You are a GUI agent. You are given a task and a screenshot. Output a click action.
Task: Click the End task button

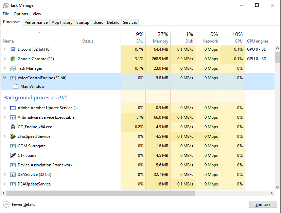click(x=263, y=204)
